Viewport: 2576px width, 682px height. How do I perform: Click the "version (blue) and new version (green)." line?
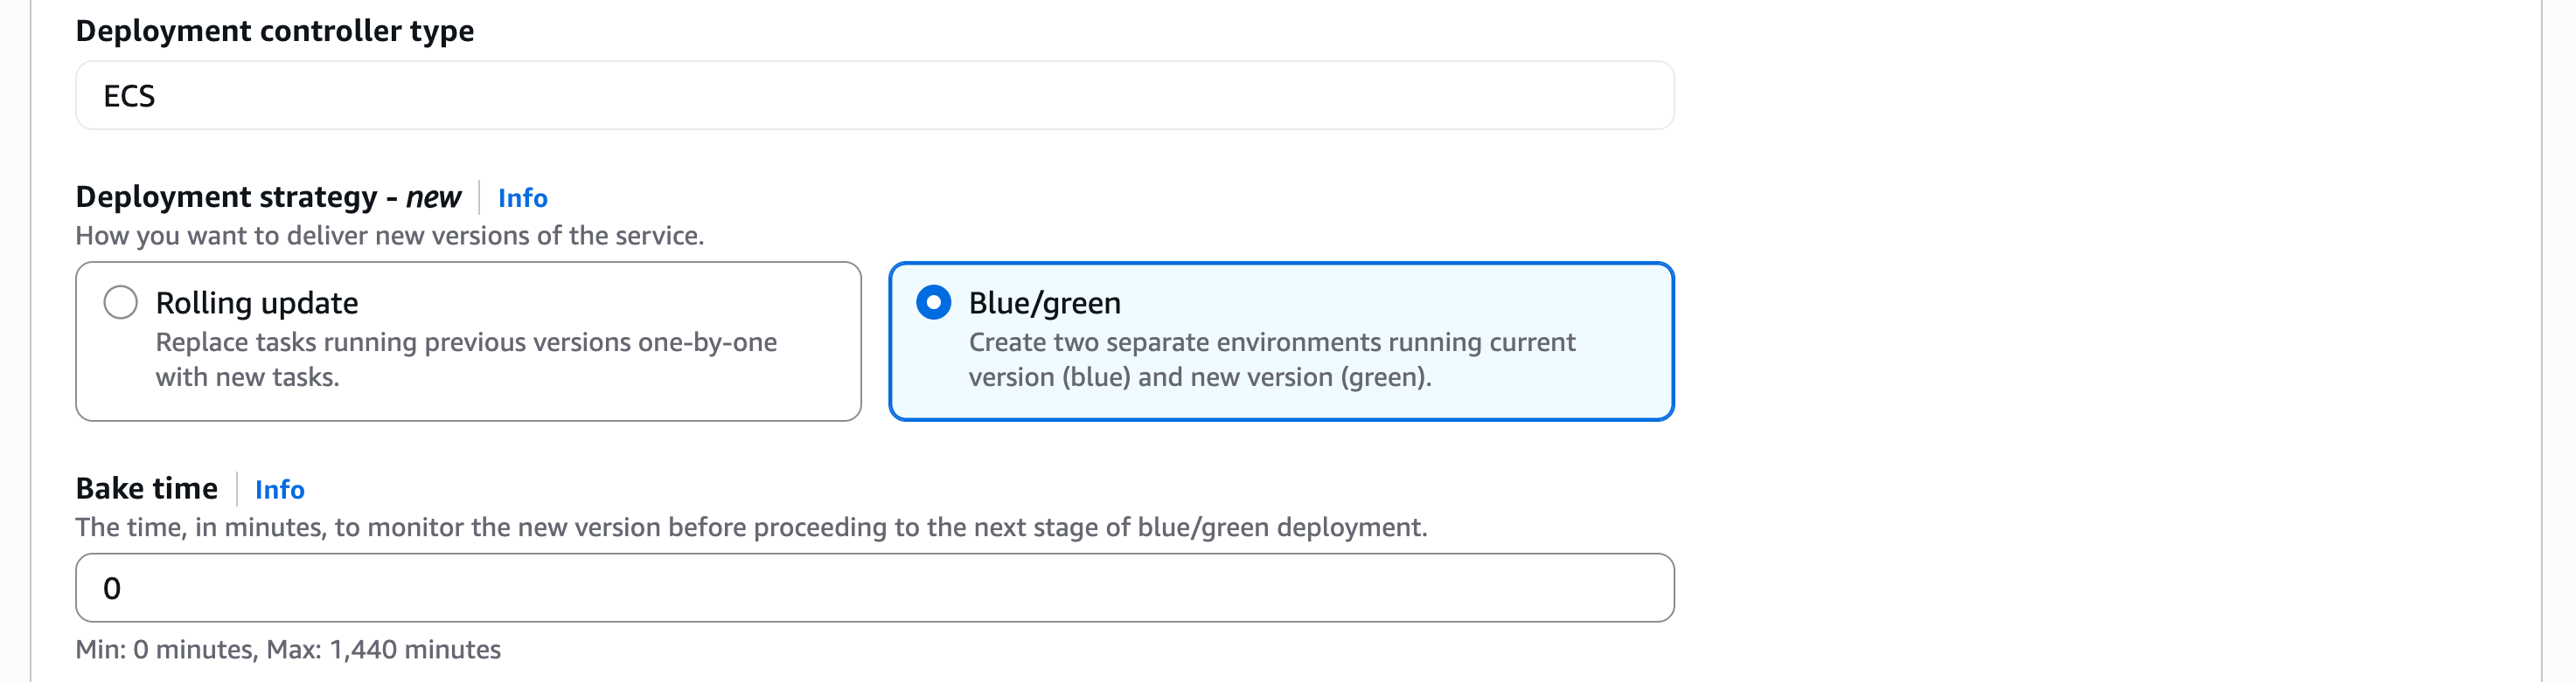tap(1200, 377)
